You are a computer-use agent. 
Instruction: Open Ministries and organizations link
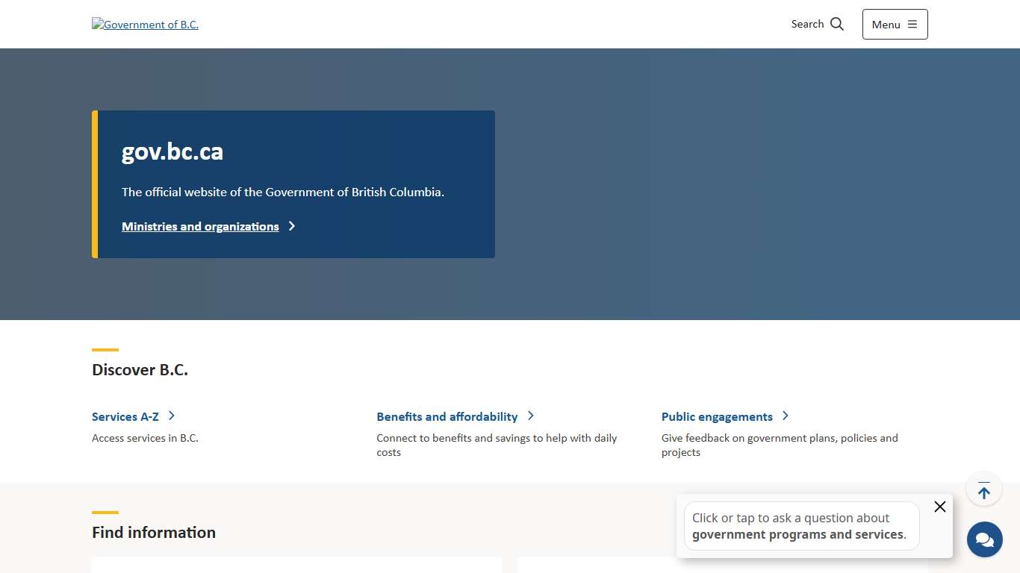pyautogui.click(x=200, y=227)
